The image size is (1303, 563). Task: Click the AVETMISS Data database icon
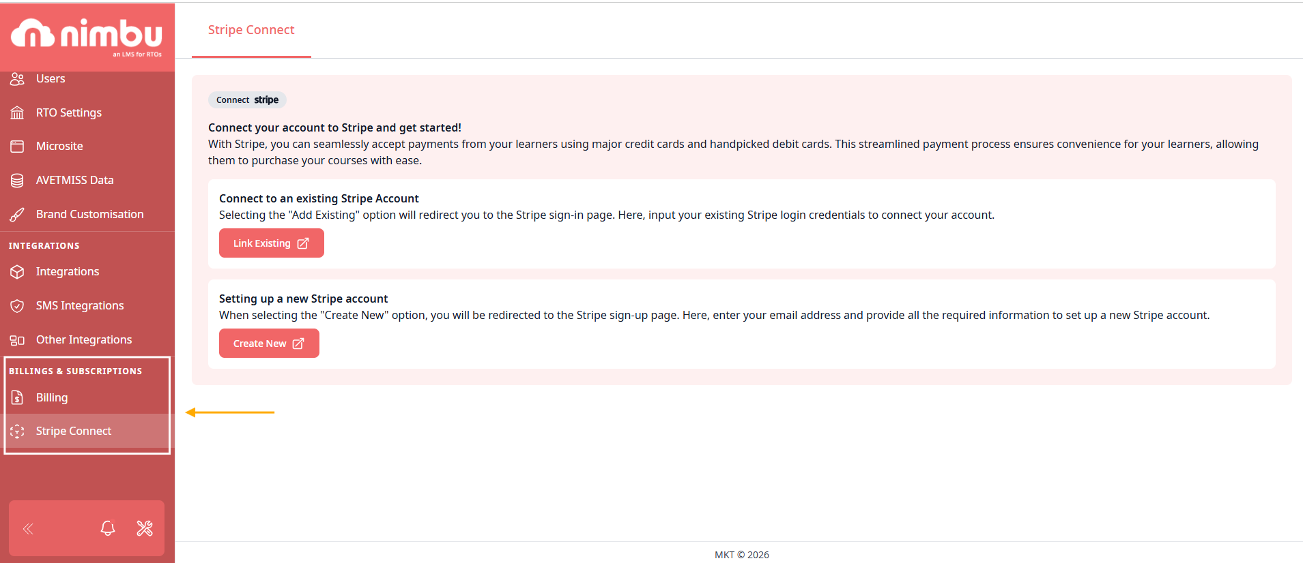(x=17, y=181)
